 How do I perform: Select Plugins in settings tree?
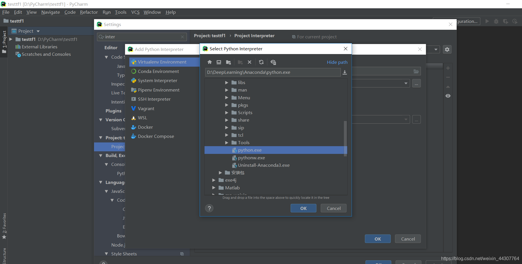click(x=113, y=111)
